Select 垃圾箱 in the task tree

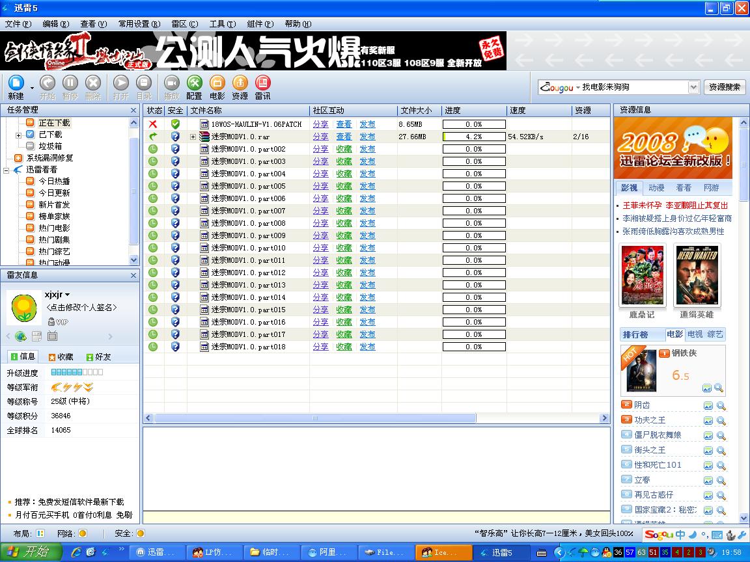[50, 146]
